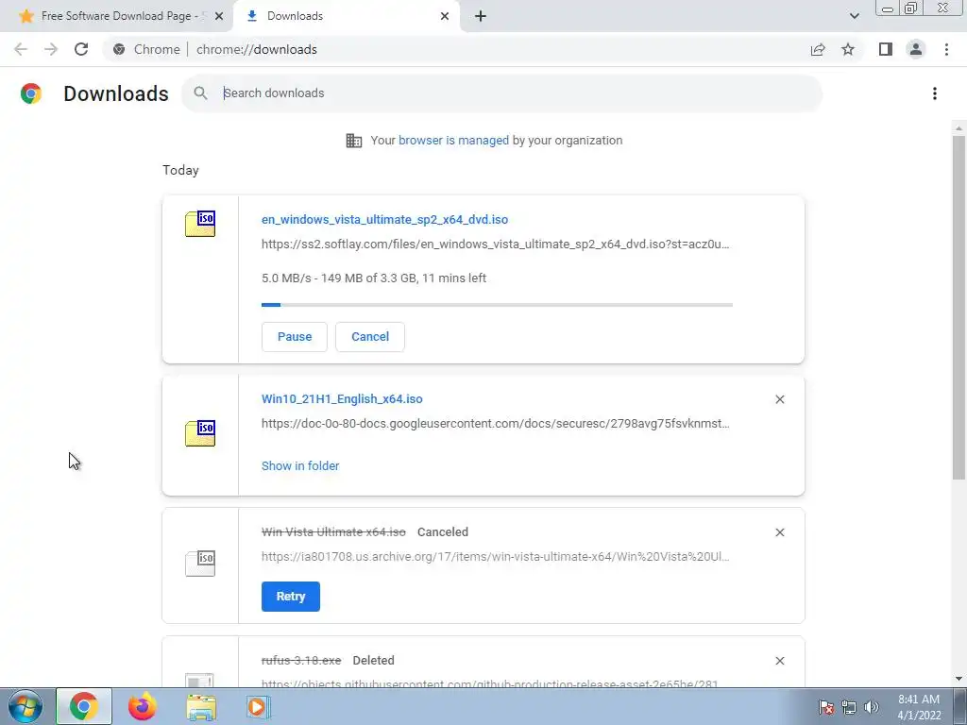
Task: Close the Free Software Download Page tab
Action: (x=219, y=16)
